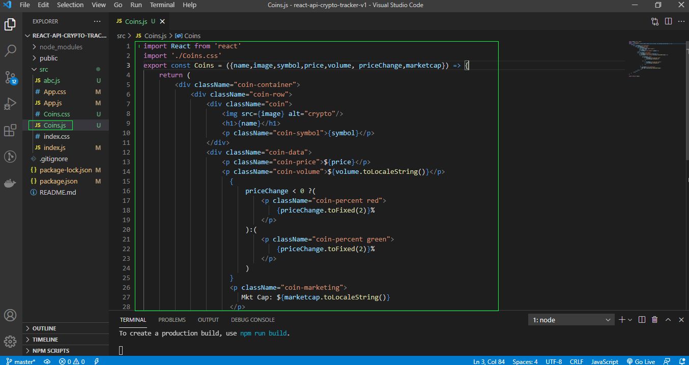Switch to the DEBUG CONSOLE tab
Viewport: 689px width, 365px height.
point(252,320)
